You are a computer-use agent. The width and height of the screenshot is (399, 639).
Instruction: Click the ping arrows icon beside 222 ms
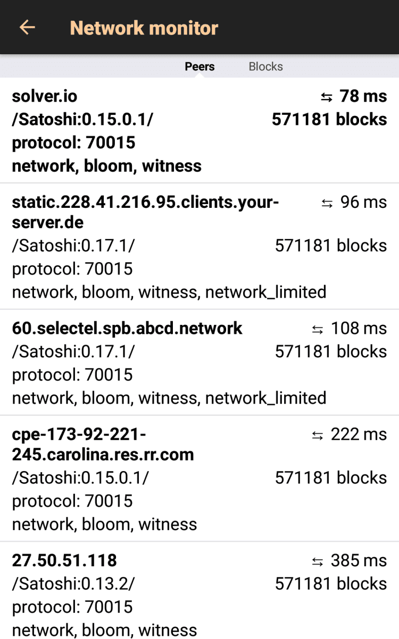point(318,435)
